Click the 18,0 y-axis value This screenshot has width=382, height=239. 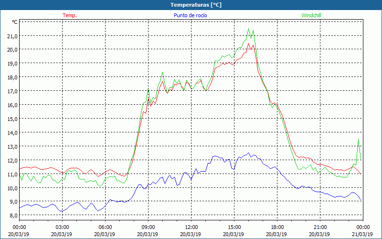[x=12, y=77]
